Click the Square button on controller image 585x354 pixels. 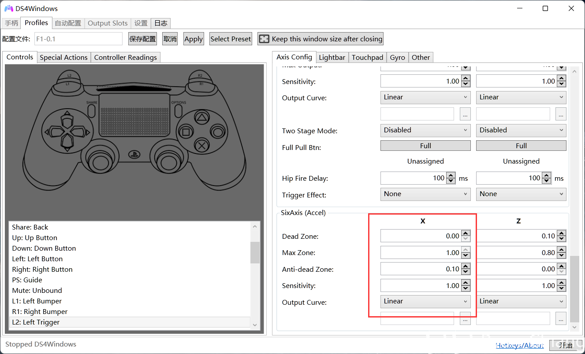coord(186,131)
